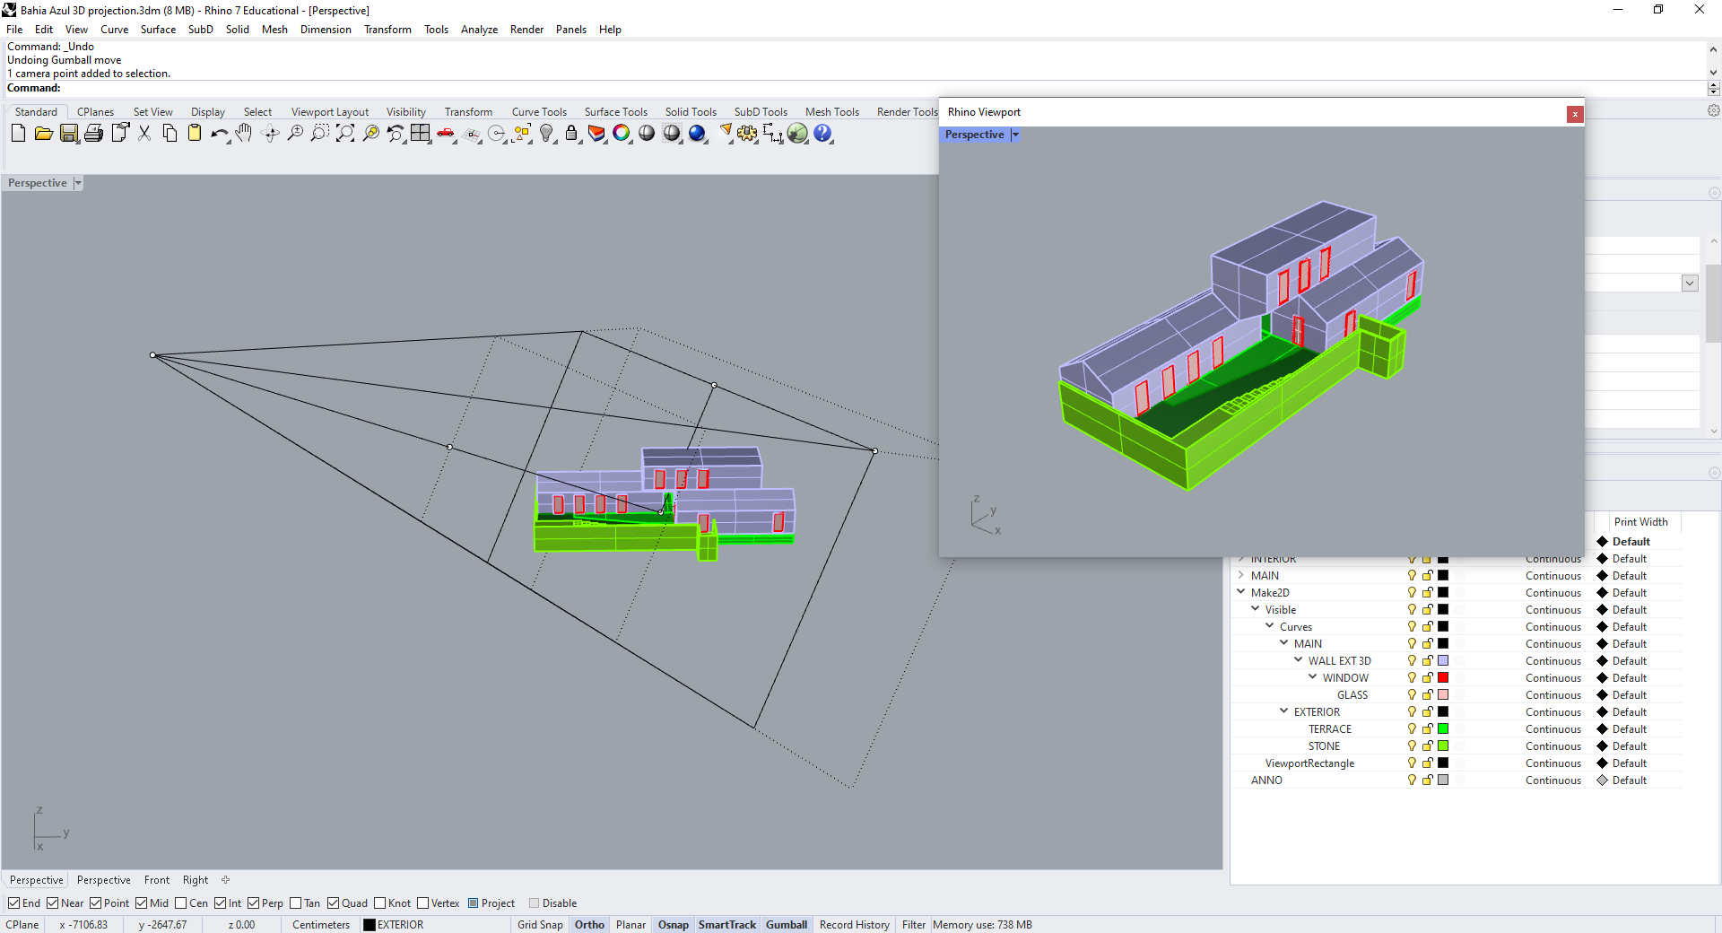Collapse the Make2D layer tree
Screen dimensions: 1722x933
click(x=1241, y=592)
